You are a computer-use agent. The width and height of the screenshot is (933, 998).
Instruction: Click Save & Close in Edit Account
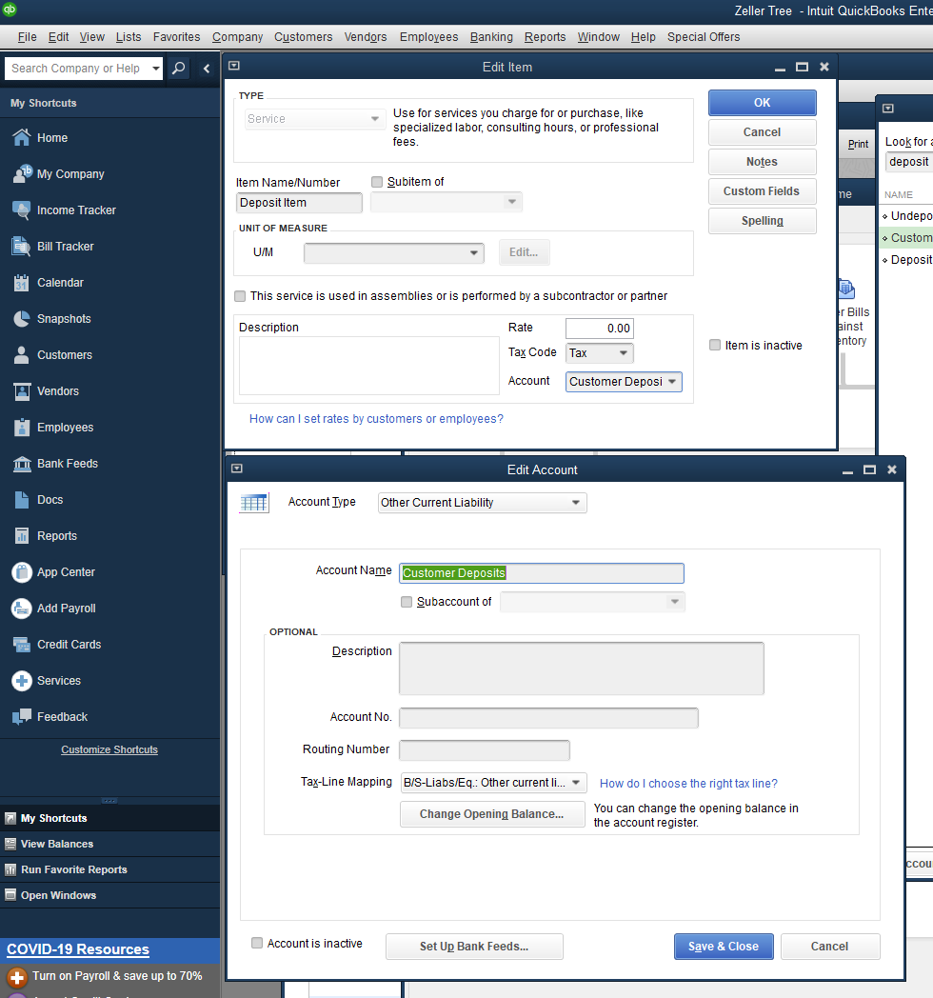click(724, 947)
